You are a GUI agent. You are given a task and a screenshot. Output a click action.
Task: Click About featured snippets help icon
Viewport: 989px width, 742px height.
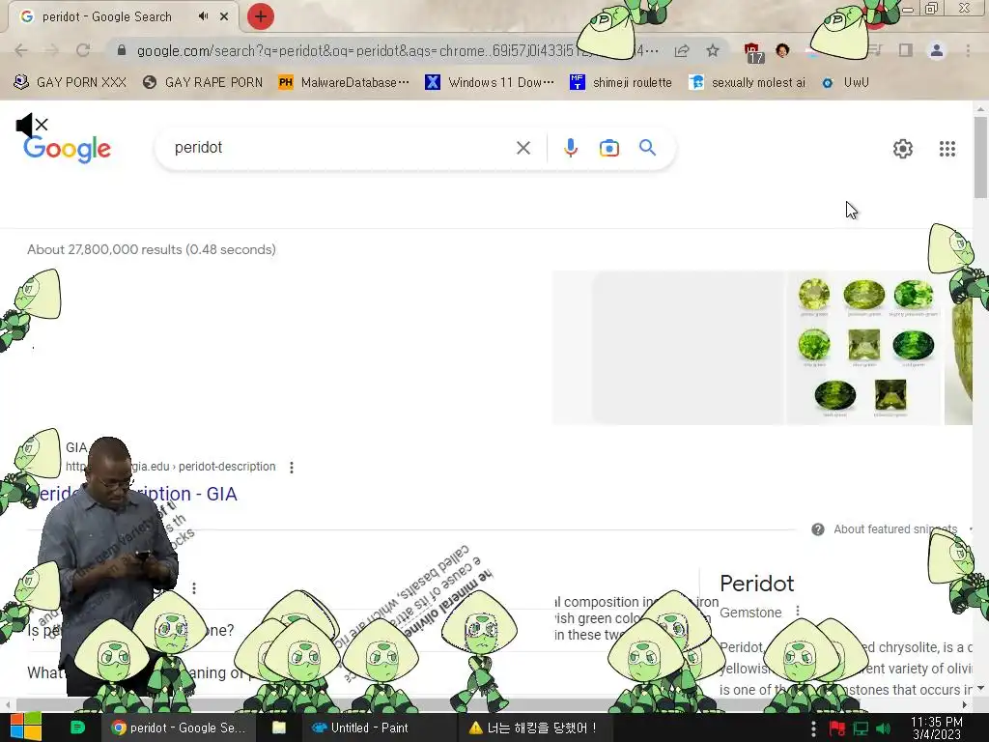click(818, 529)
